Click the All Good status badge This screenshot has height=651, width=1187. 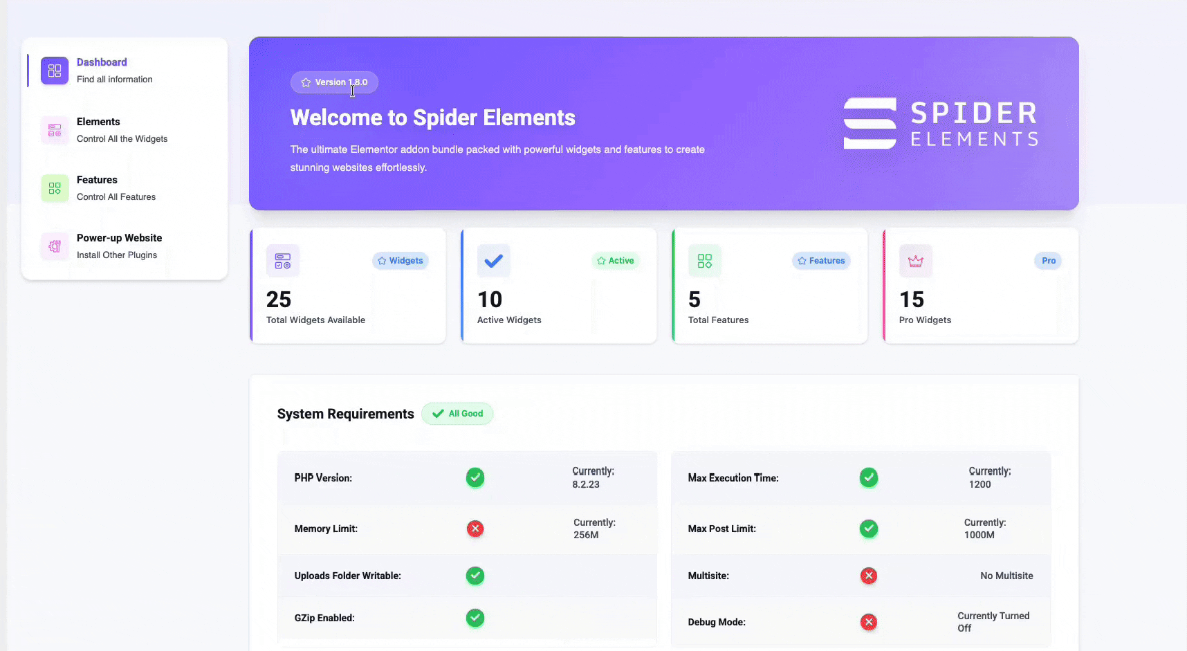click(457, 414)
